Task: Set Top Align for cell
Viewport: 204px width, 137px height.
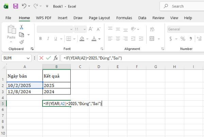Action: 110,29
